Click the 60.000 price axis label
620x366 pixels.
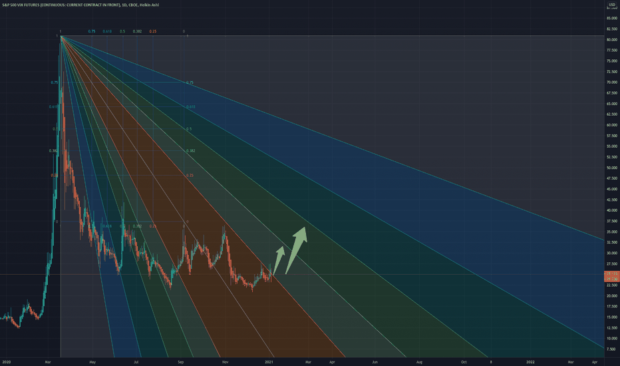(612, 125)
